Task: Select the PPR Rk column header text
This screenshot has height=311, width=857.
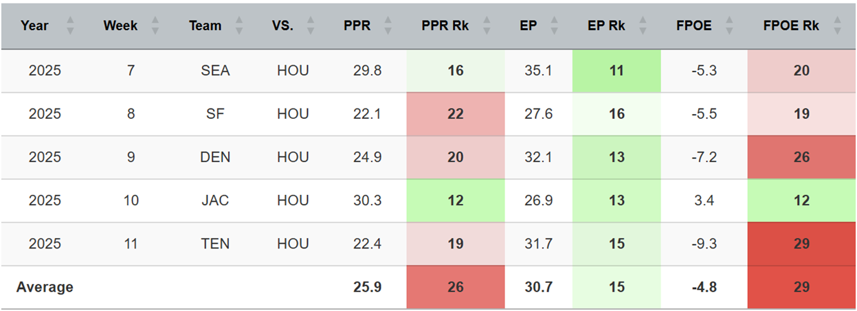Action: (445, 26)
